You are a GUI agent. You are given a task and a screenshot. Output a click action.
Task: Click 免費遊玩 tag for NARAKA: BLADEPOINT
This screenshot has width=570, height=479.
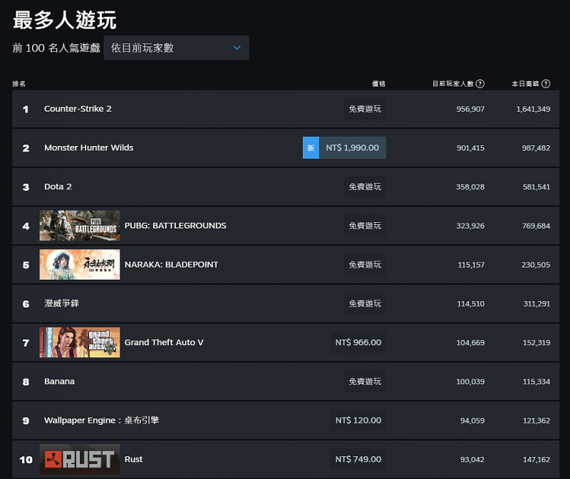[365, 264]
